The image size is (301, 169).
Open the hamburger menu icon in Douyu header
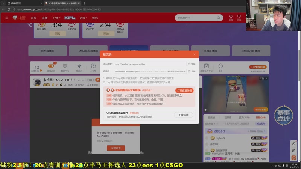[x=7, y=18]
